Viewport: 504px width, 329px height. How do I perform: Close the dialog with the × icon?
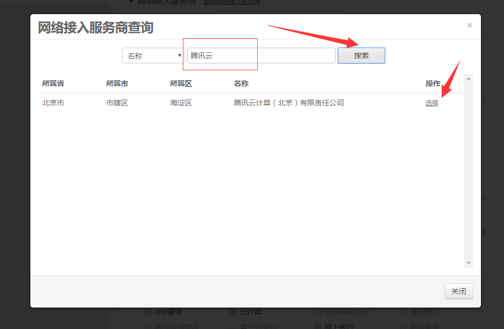point(469,25)
